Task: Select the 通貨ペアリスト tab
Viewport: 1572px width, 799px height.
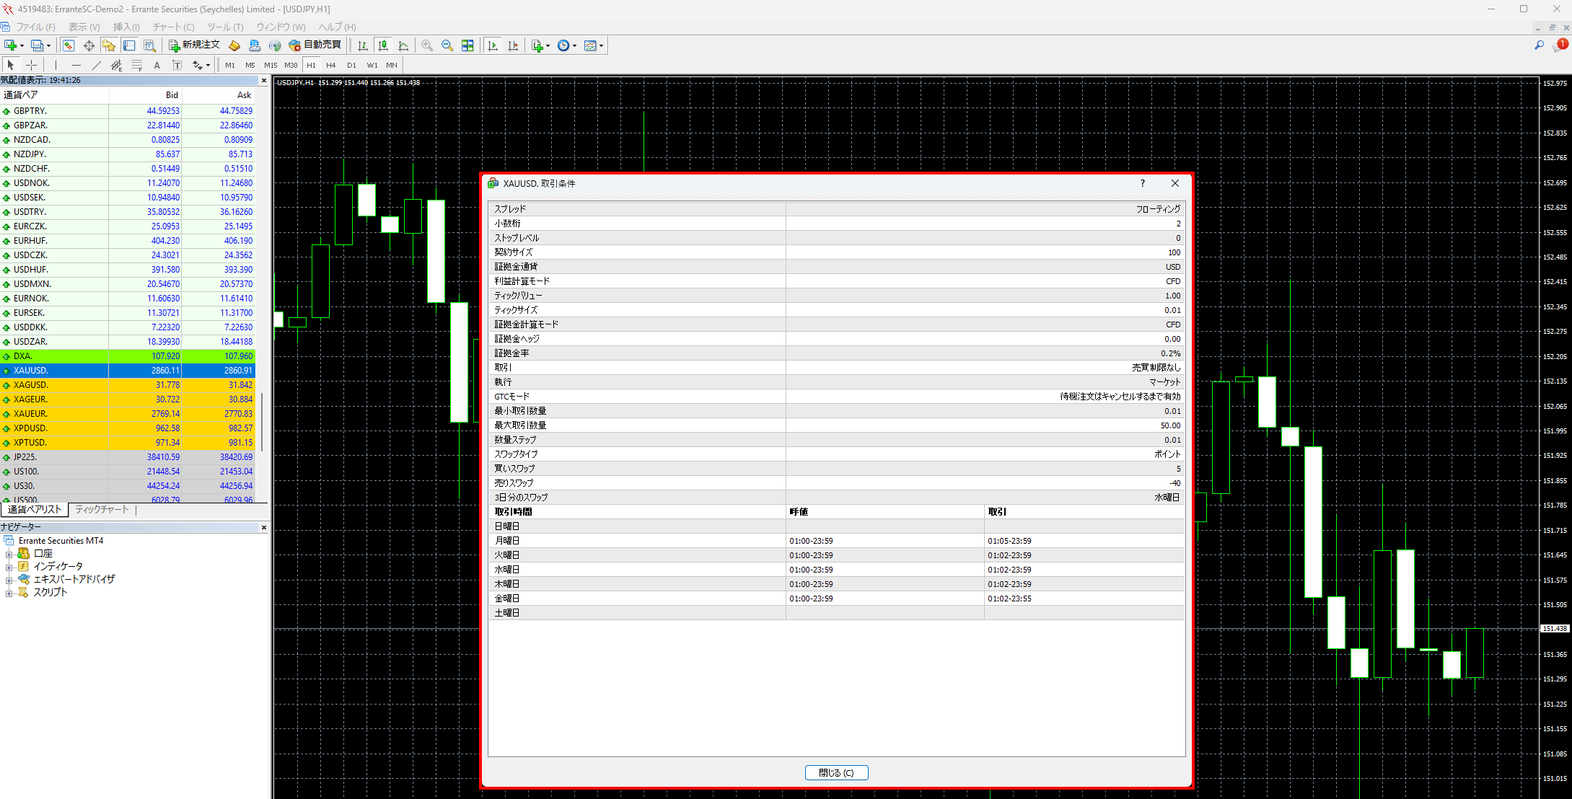Action: [x=35, y=509]
